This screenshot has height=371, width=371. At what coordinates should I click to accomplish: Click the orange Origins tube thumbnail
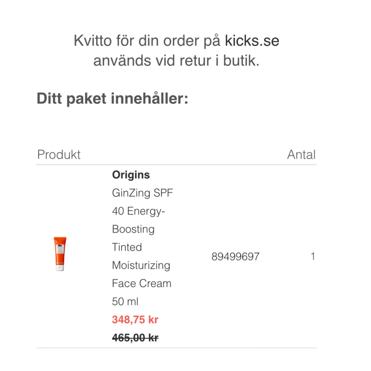(60, 254)
